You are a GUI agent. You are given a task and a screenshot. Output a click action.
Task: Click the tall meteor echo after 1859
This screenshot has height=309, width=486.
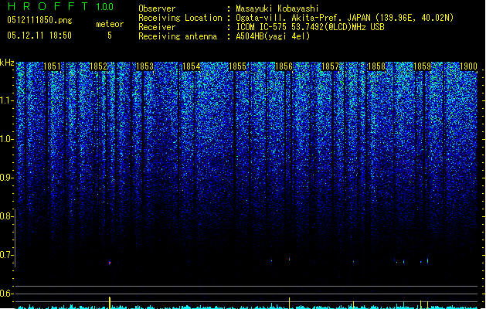[x=428, y=260]
